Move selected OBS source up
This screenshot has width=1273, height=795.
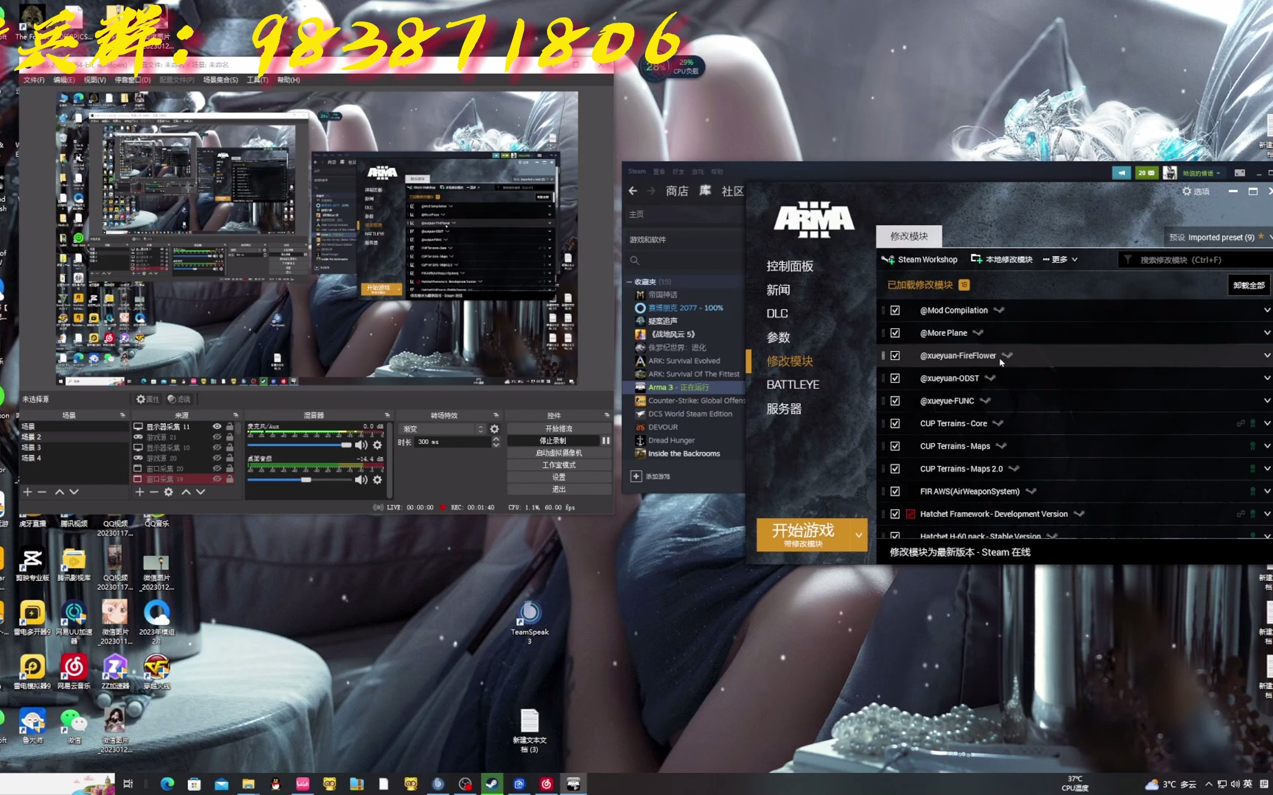coord(186,492)
